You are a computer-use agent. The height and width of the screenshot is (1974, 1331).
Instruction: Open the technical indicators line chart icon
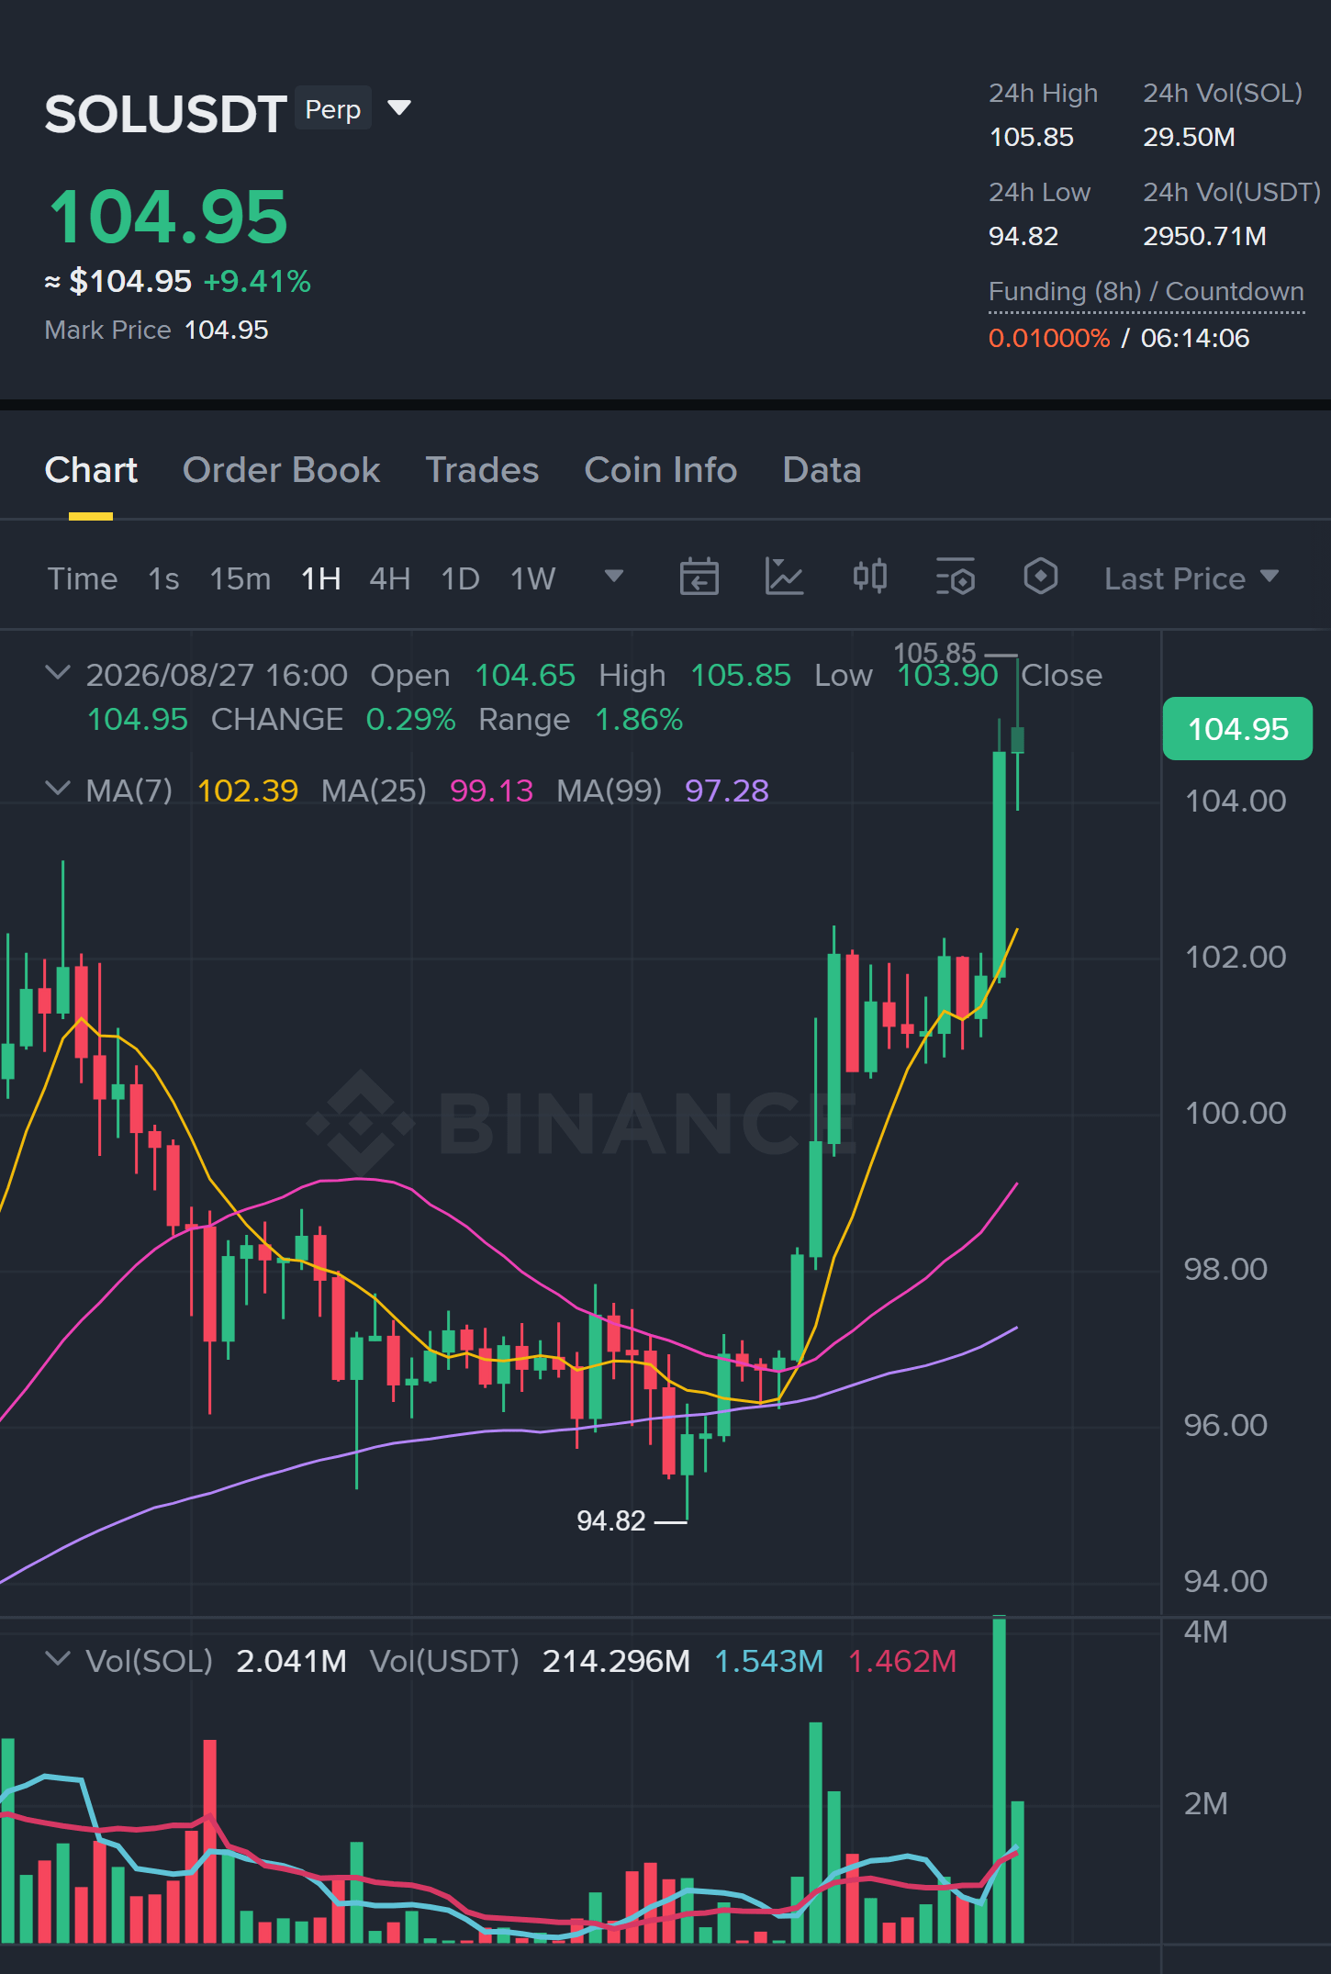[x=784, y=577]
